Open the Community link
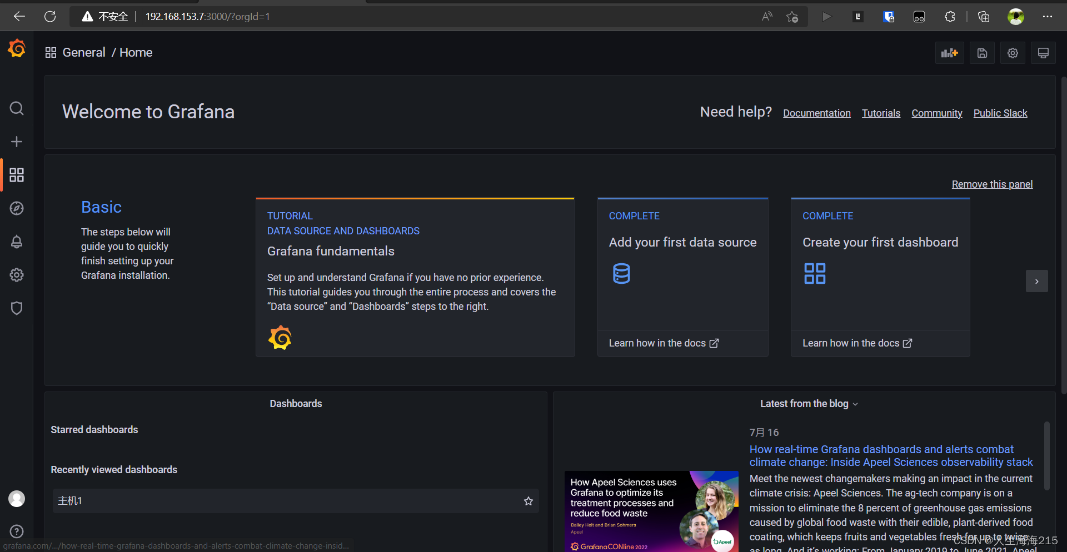The image size is (1067, 552). pos(936,113)
